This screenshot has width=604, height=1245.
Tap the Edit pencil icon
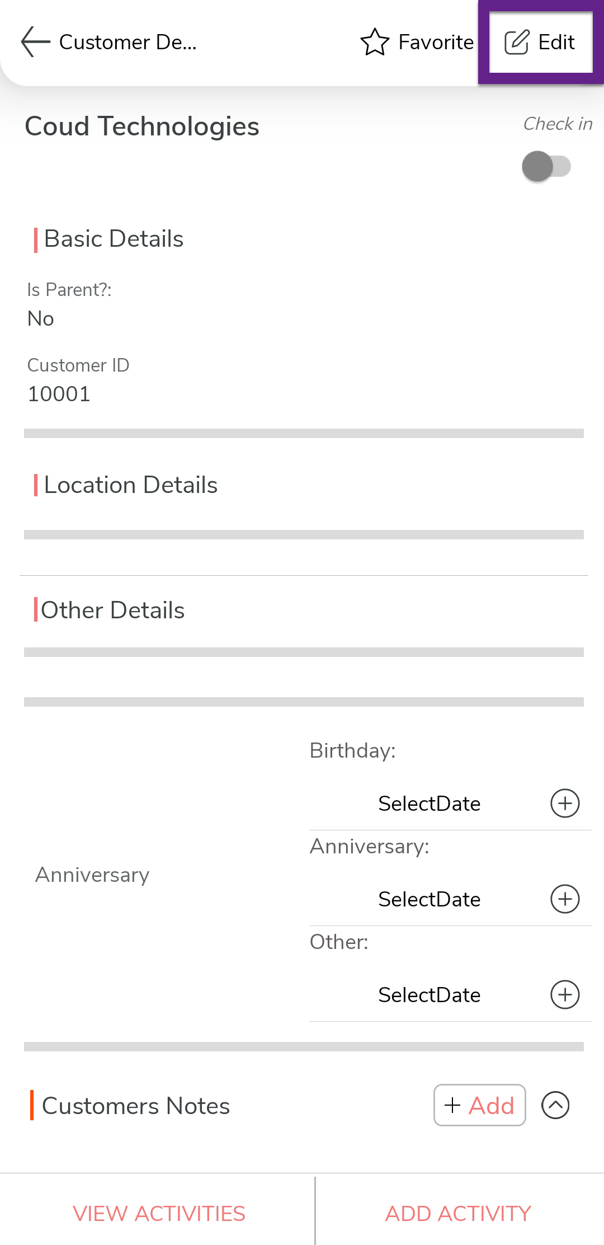point(517,43)
